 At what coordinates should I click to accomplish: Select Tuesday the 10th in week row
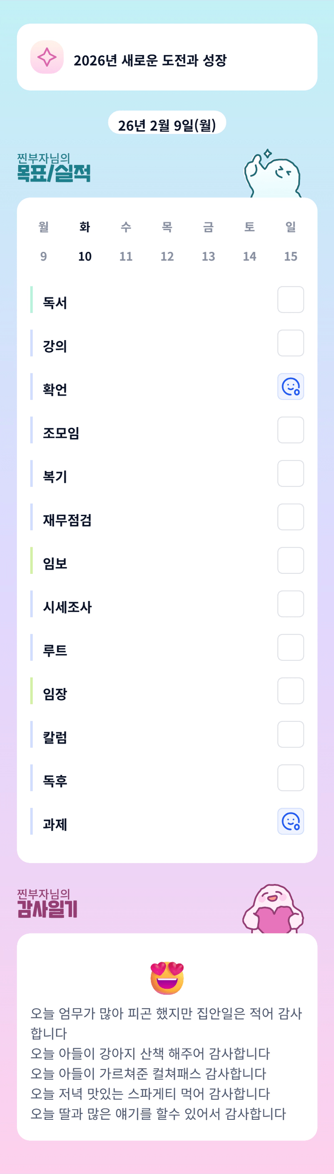coord(85,241)
